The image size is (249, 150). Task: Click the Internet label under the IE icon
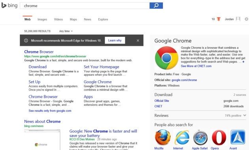pyautogui.click(x=178, y=148)
